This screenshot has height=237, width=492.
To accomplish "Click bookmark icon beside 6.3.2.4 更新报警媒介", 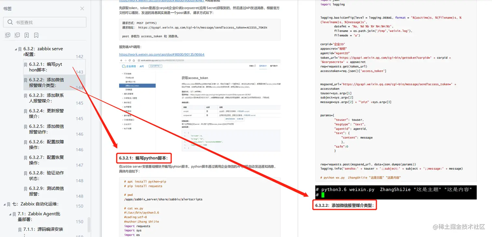I will click(25, 111).
